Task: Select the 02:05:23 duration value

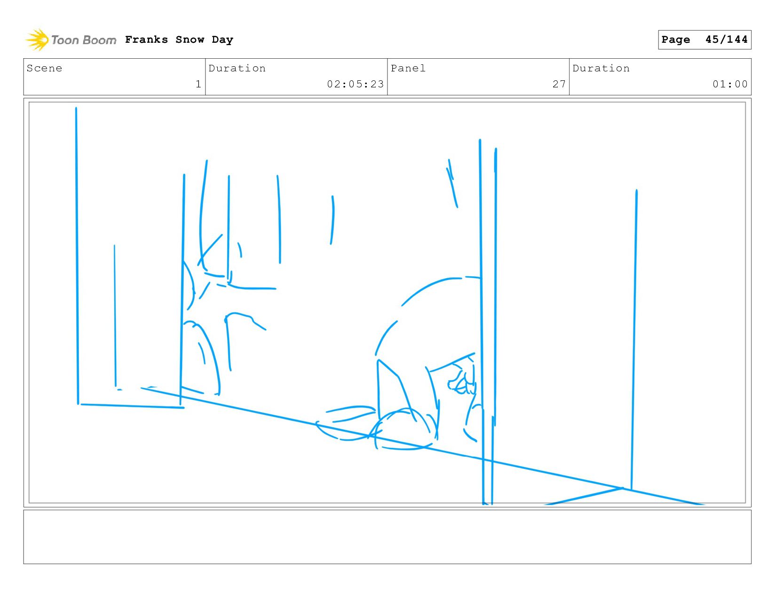Action: [356, 84]
